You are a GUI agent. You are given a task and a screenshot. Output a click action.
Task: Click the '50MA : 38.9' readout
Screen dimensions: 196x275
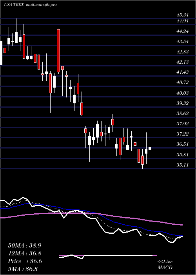25,246
